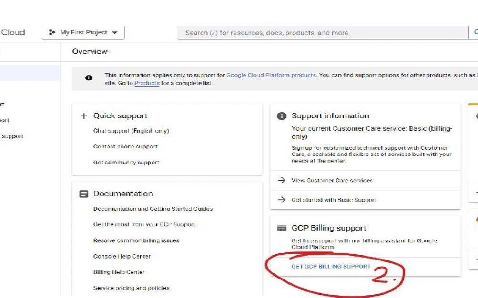Screen dimensions: 478x298
Task: Open the Google Cloud Platform products link
Action: coord(271,75)
